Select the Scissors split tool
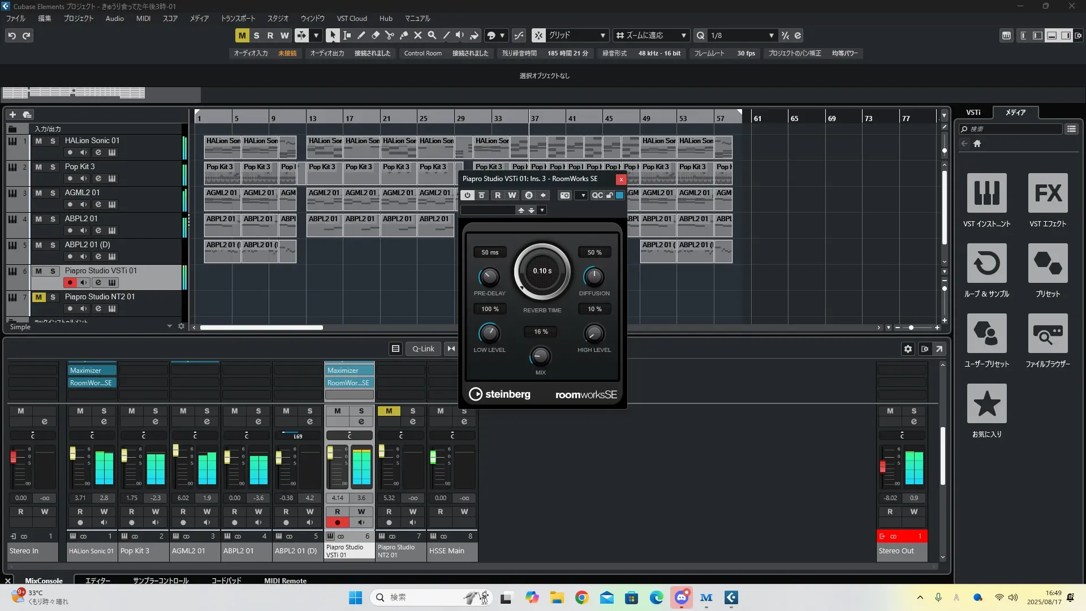 (389, 35)
